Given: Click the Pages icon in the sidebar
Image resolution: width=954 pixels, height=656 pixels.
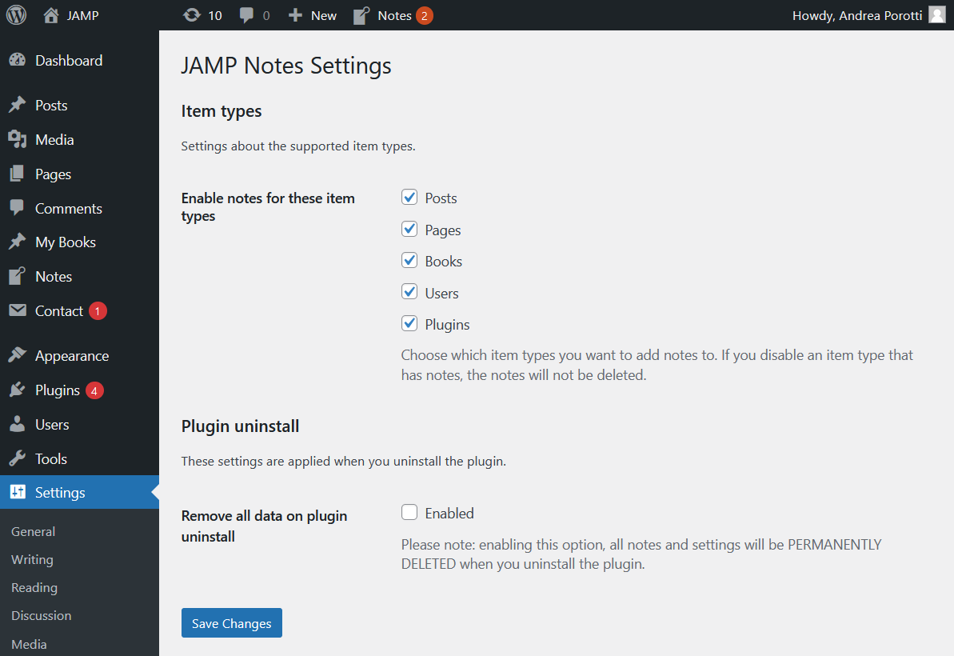Looking at the screenshot, I should coord(18,174).
